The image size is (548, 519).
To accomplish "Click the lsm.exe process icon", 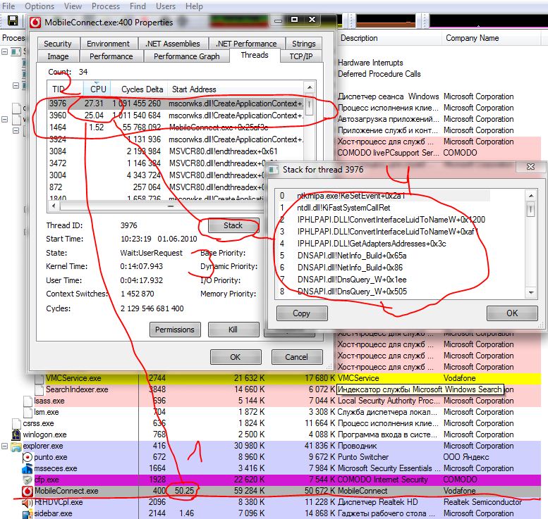I will [x=28, y=412].
